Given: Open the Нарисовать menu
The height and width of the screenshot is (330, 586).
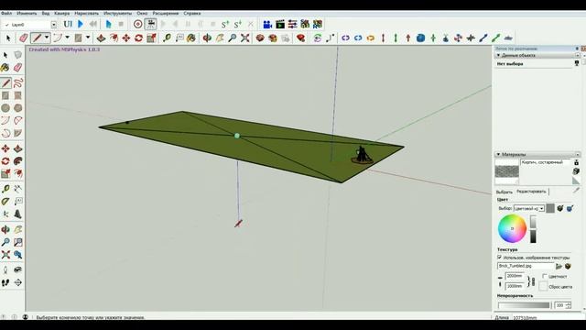Looking at the screenshot, I should [86, 14].
